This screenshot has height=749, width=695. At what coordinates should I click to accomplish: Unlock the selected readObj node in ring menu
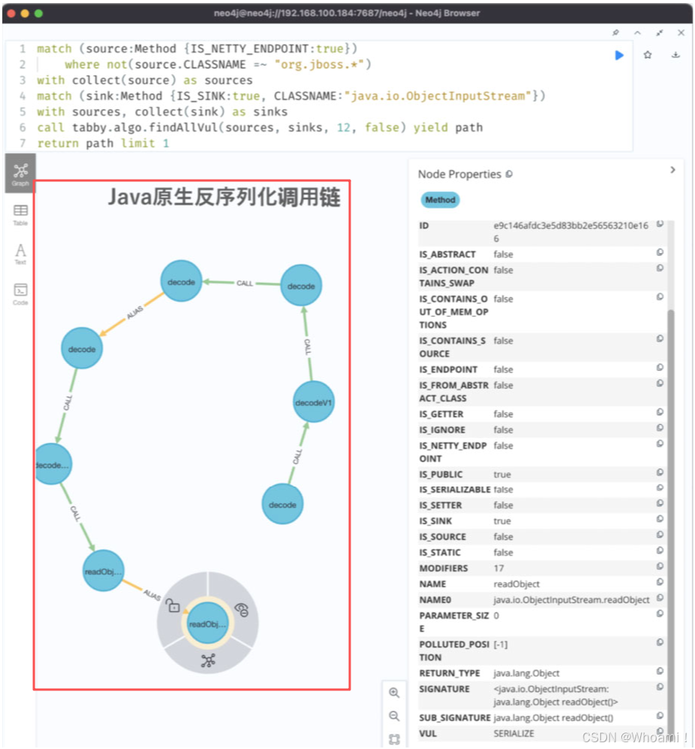coord(173,606)
